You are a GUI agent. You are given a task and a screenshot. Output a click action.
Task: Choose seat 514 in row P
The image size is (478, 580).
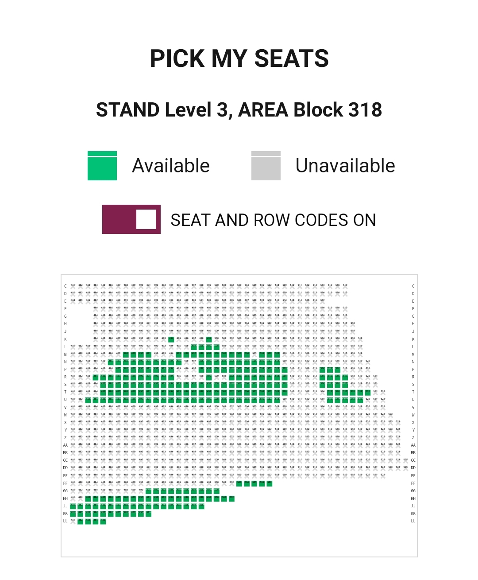click(x=322, y=370)
